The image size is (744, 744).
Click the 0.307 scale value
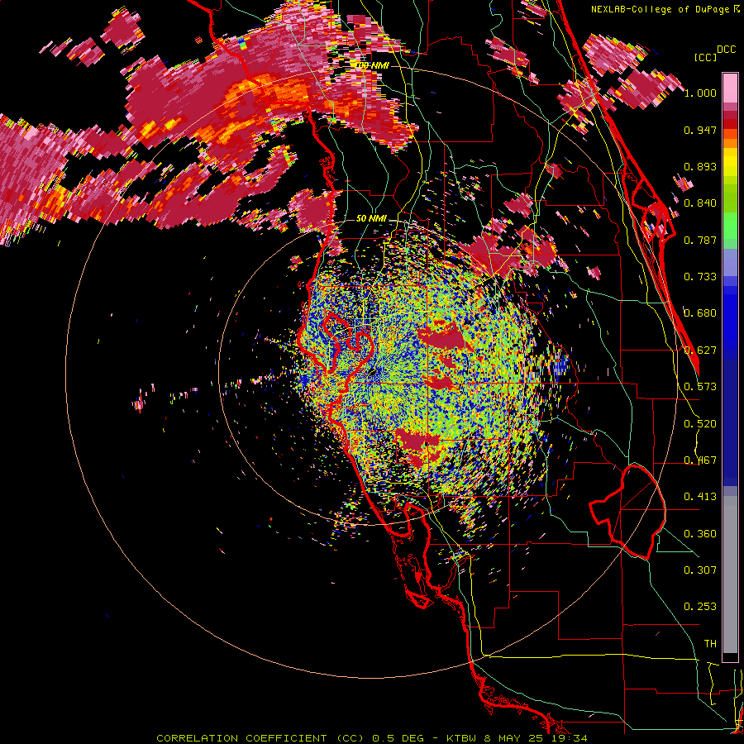pos(700,570)
